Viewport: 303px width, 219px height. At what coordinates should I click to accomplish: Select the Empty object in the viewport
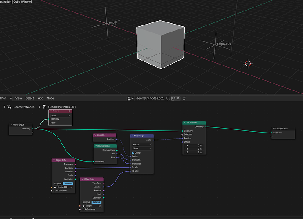tap(107, 23)
